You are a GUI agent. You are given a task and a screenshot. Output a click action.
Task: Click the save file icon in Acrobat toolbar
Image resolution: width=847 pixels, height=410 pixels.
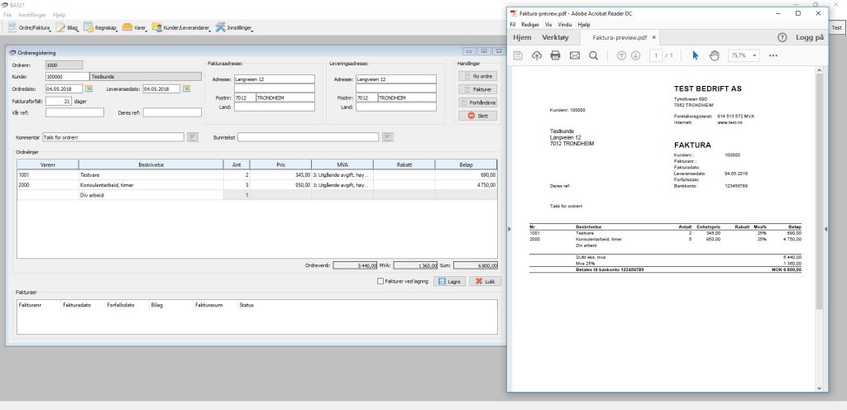tap(518, 55)
